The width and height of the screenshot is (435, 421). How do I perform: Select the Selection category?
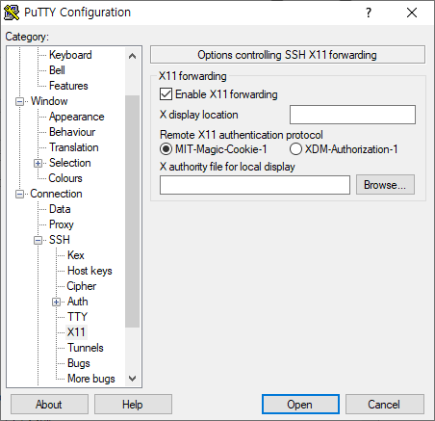70,163
